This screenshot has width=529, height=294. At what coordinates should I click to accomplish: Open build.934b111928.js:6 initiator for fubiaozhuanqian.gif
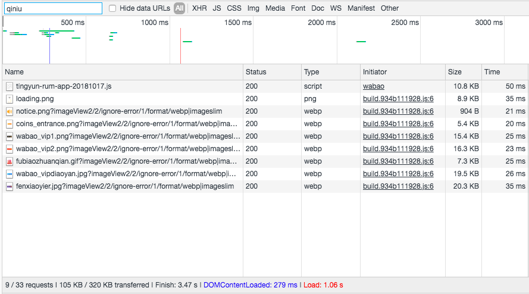point(398,161)
